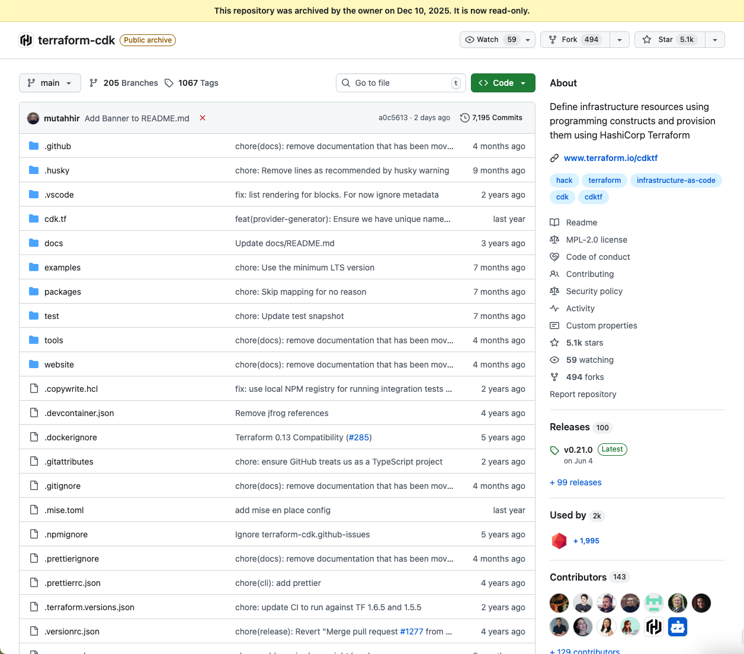
Task: Click the Fork 494 button
Action: 575,40
